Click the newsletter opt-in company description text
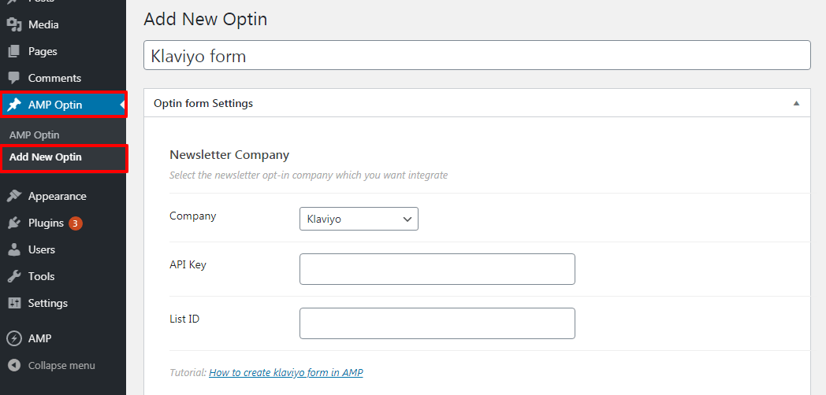 309,175
